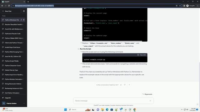The height and width of the screenshot is (112, 200).
Task: Open the String Reversal in Python chat
Action: coord(13,84)
